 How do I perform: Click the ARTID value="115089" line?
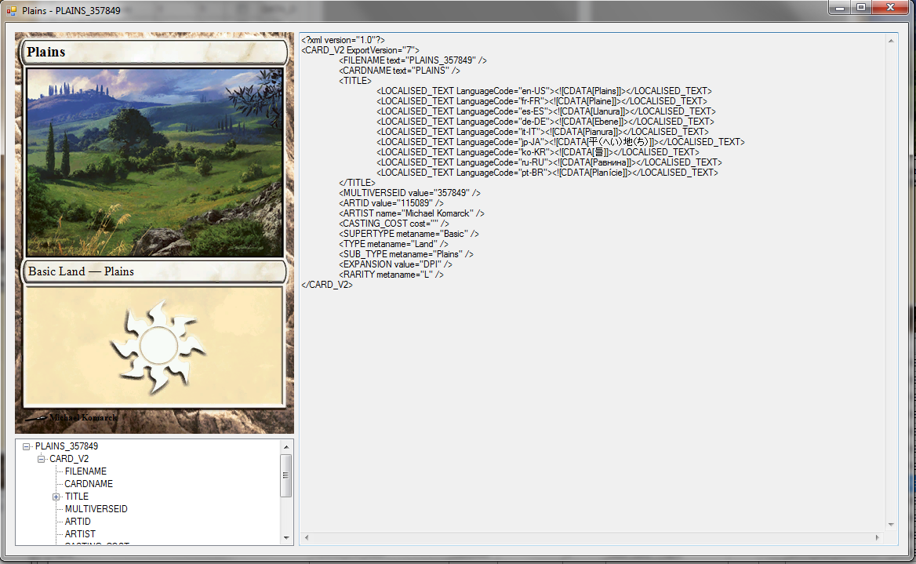(391, 203)
